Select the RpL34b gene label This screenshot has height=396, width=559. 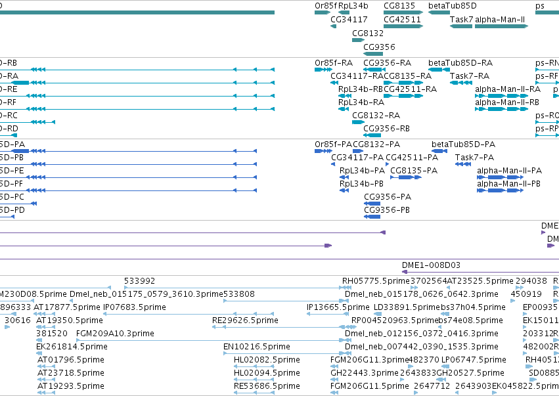coord(353,6)
